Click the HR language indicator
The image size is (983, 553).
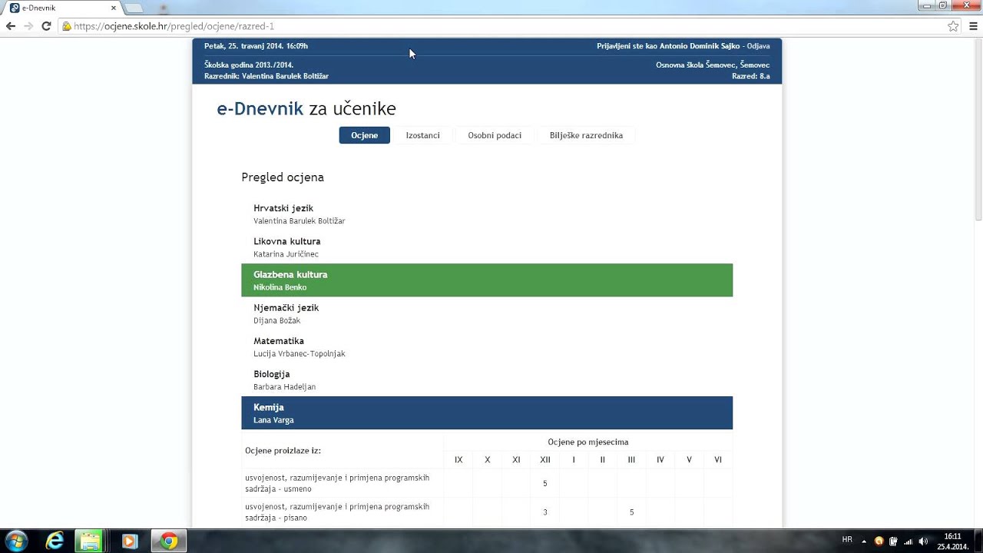click(x=847, y=540)
